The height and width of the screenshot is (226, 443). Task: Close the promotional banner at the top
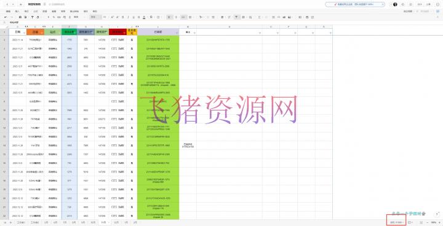tap(383, 4)
